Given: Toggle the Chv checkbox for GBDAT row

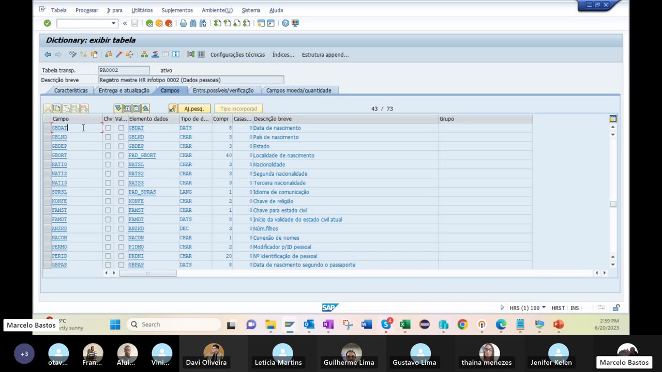Looking at the screenshot, I should tap(108, 128).
